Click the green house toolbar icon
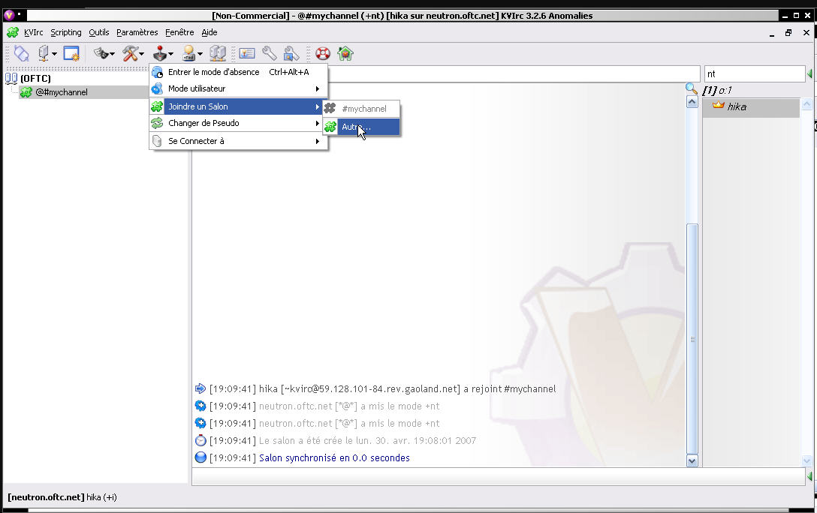The width and height of the screenshot is (817, 513). [x=345, y=53]
